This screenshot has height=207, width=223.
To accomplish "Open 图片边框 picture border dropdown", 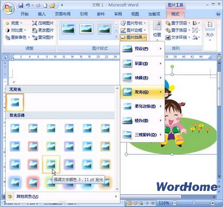I will pos(133,31).
